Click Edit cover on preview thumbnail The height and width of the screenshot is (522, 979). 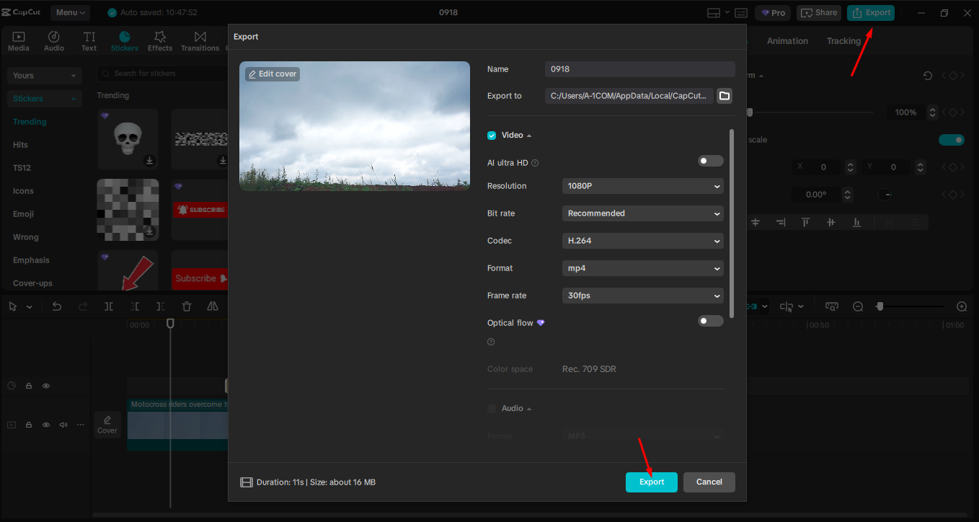point(273,74)
